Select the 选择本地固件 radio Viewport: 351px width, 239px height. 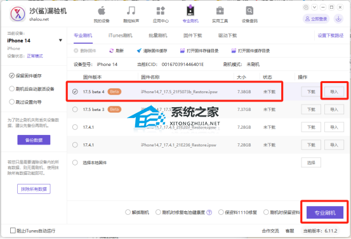[75, 162]
